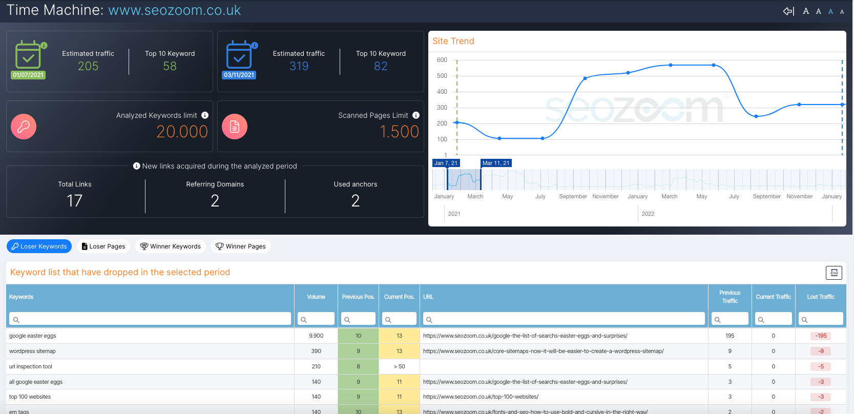
Task: Focus the Current Pos. filter field
Action: coord(399,319)
